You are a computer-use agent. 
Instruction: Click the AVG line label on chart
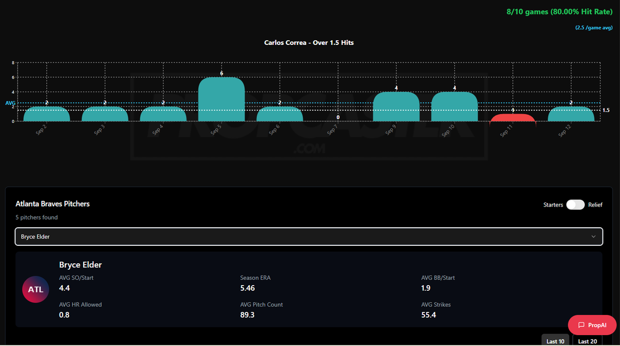click(x=10, y=103)
